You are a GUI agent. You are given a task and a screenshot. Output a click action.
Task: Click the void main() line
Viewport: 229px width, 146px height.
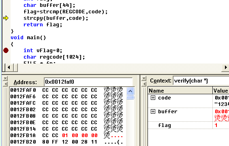[x=28, y=38]
